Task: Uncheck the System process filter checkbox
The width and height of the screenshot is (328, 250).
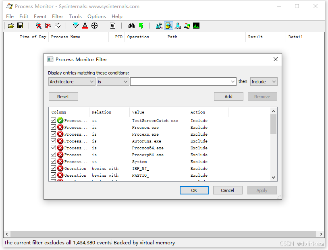Action: [53, 161]
